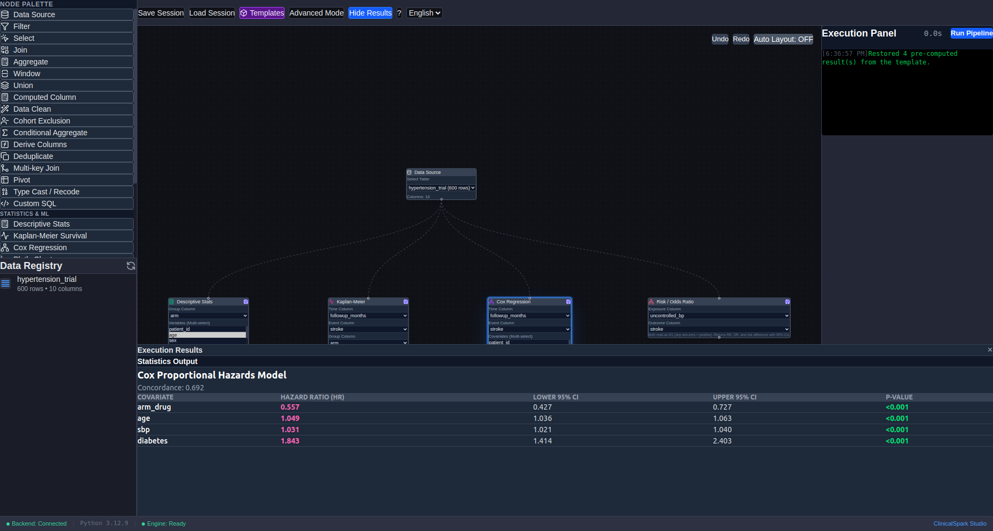993x531 pixels.
Task: Click the Cox Regression palette icon
Action: pos(5,248)
